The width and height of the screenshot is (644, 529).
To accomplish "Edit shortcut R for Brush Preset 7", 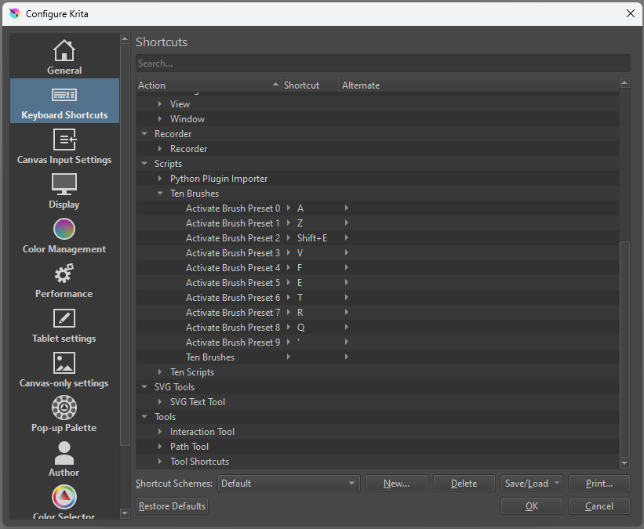I will 300,313.
